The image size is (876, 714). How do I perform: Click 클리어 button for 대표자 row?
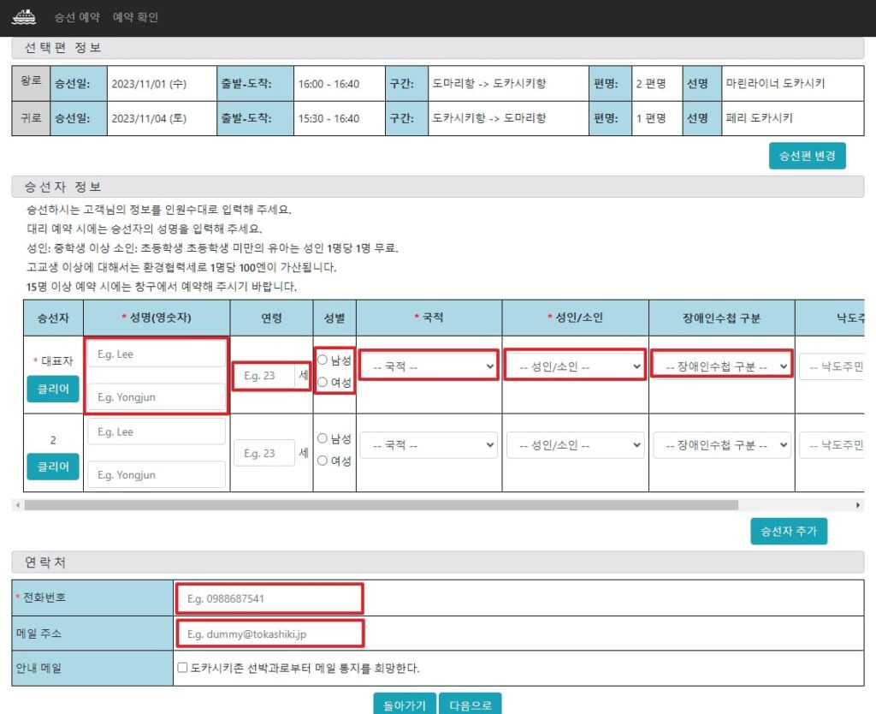pyautogui.click(x=53, y=389)
